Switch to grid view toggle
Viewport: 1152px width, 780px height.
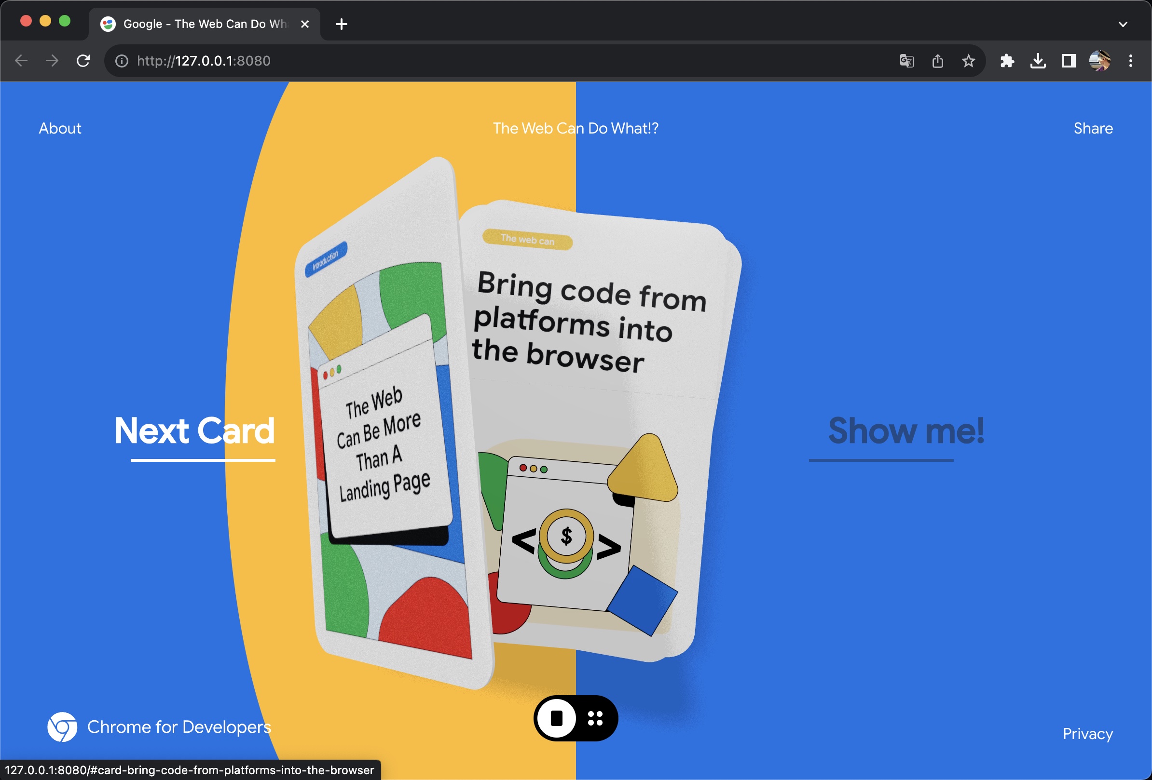[x=595, y=718]
